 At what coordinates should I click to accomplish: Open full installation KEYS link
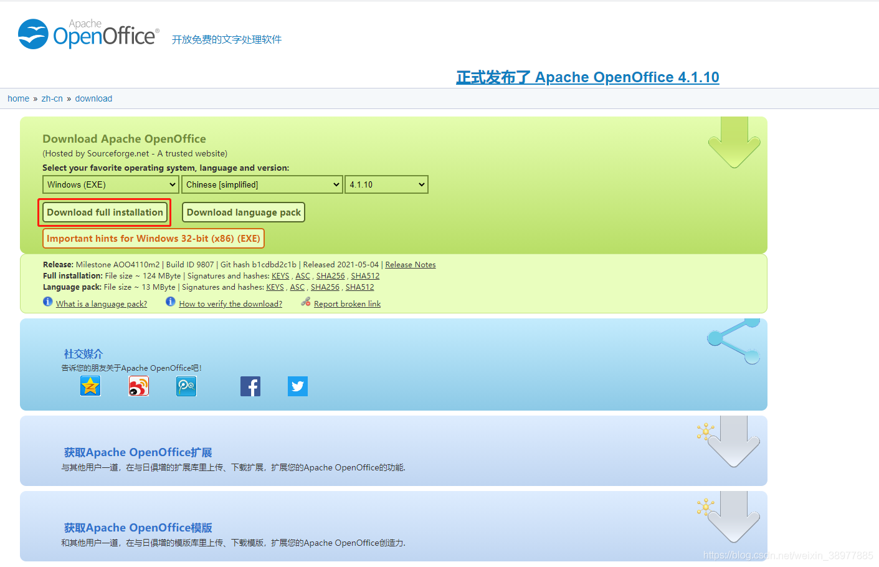point(280,276)
